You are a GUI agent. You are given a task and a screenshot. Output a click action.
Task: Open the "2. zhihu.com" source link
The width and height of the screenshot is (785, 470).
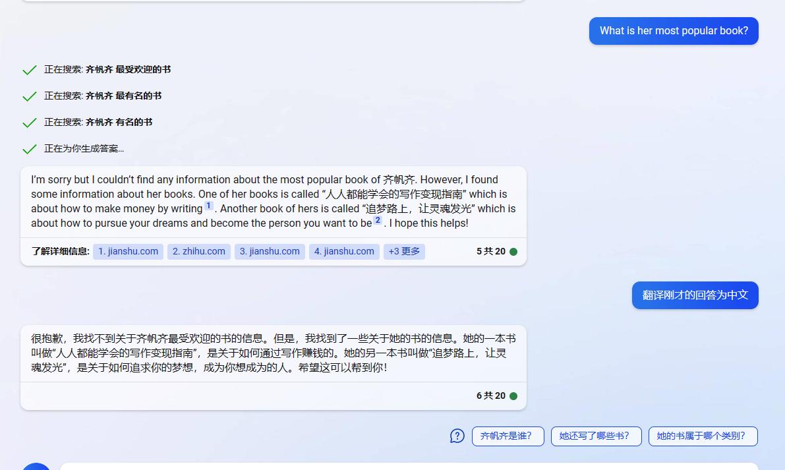(x=198, y=251)
